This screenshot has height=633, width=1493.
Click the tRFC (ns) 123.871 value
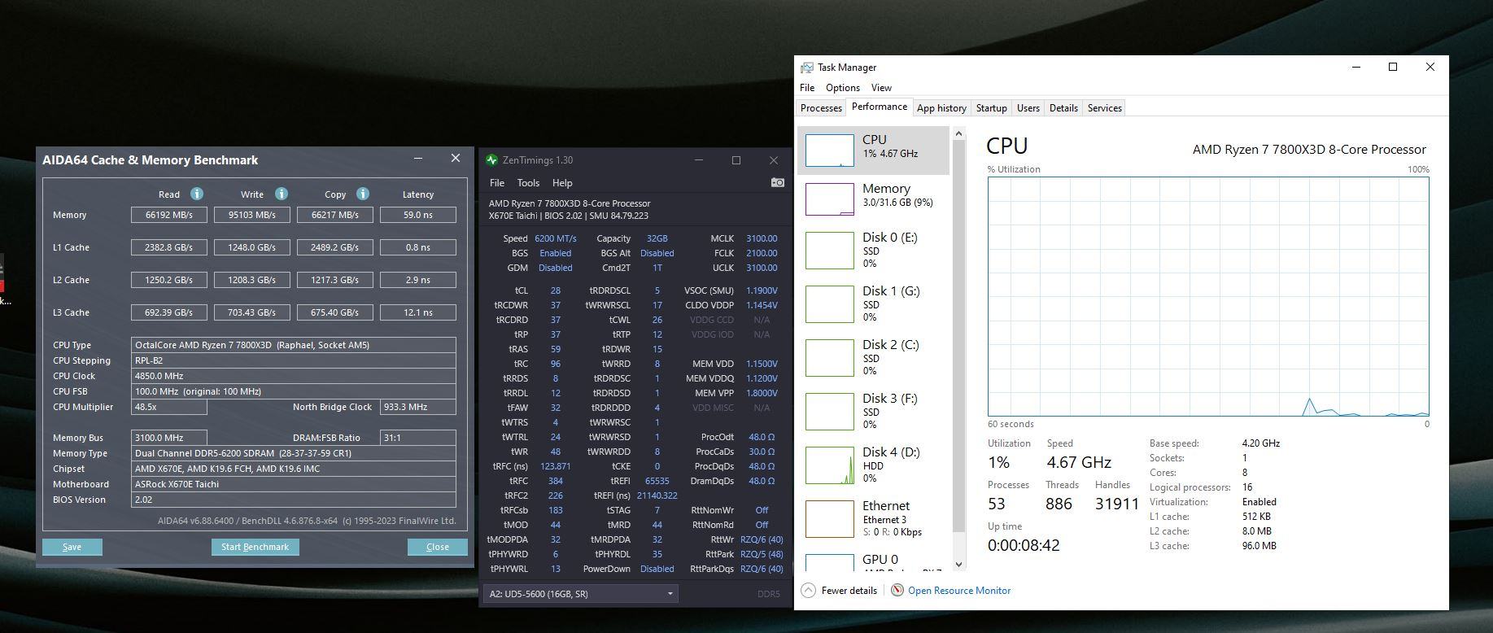pyautogui.click(x=556, y=466)
